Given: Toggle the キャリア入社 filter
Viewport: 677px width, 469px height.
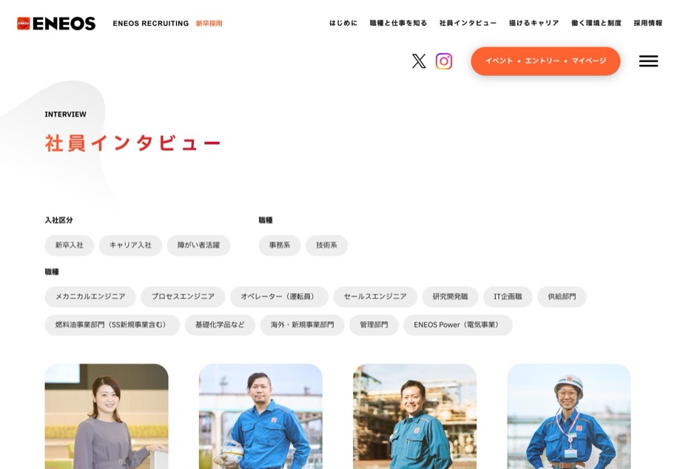Looking at the screenshot, I should (x=130, y=245).
